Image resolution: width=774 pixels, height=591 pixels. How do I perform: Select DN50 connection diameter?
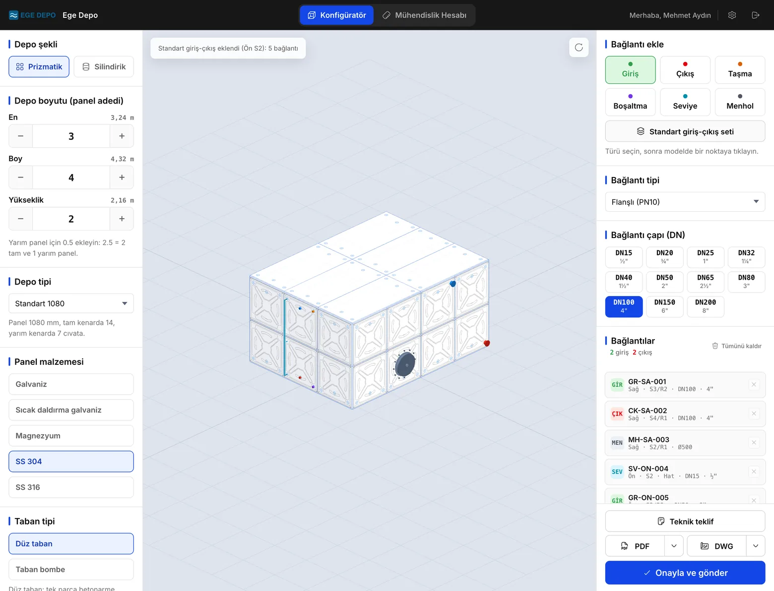665,282
